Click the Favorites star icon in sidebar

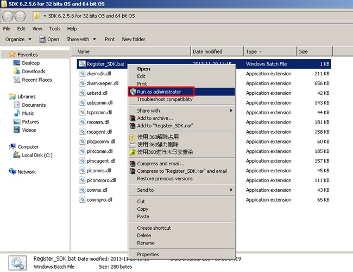pos(12,55)
